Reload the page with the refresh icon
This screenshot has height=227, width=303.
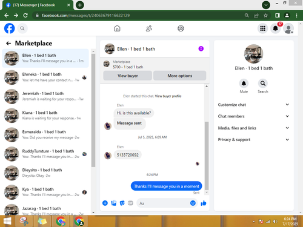point(25,15)
